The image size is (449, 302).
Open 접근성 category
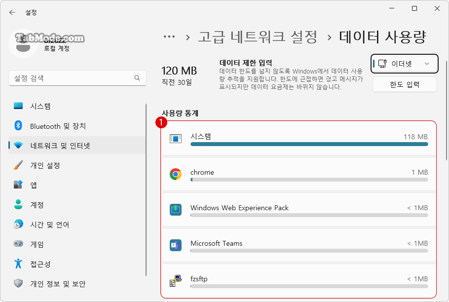[x=77, y=264]
